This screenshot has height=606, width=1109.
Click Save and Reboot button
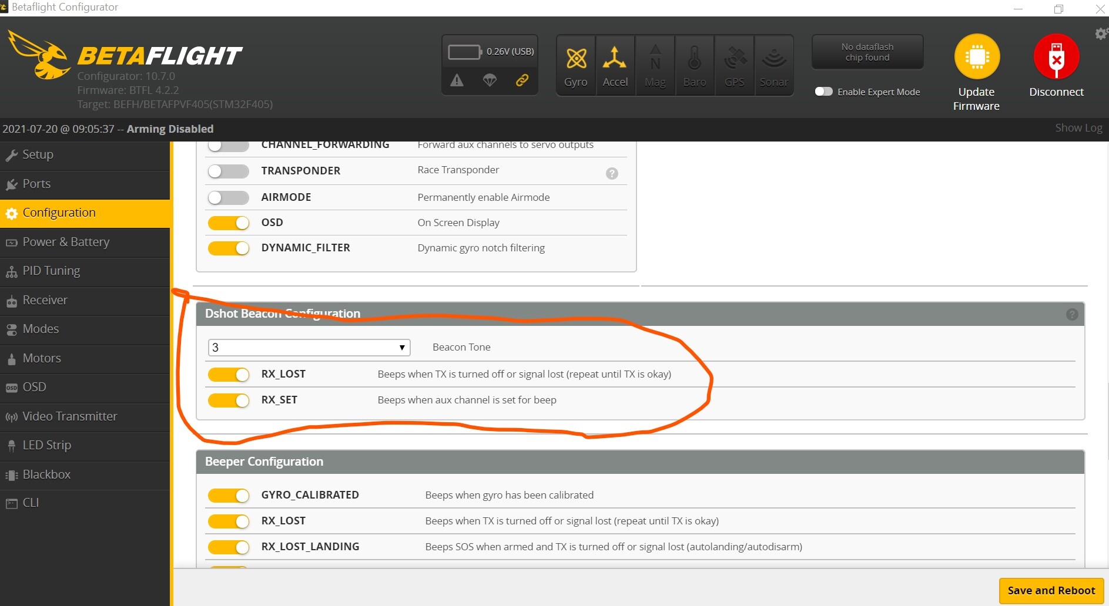tap(1051, 590)
